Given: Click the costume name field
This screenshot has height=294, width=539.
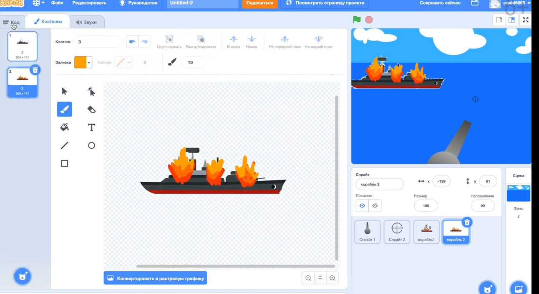Looking at the screenshot, I should coord(98,42).
